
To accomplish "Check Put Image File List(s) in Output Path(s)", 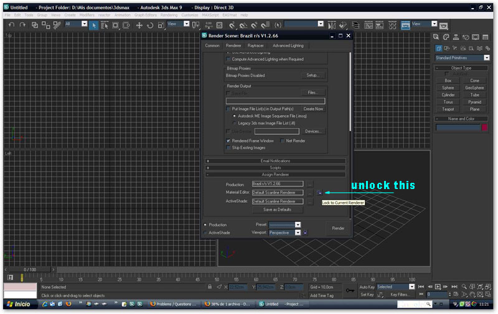I will coord(228,109).
